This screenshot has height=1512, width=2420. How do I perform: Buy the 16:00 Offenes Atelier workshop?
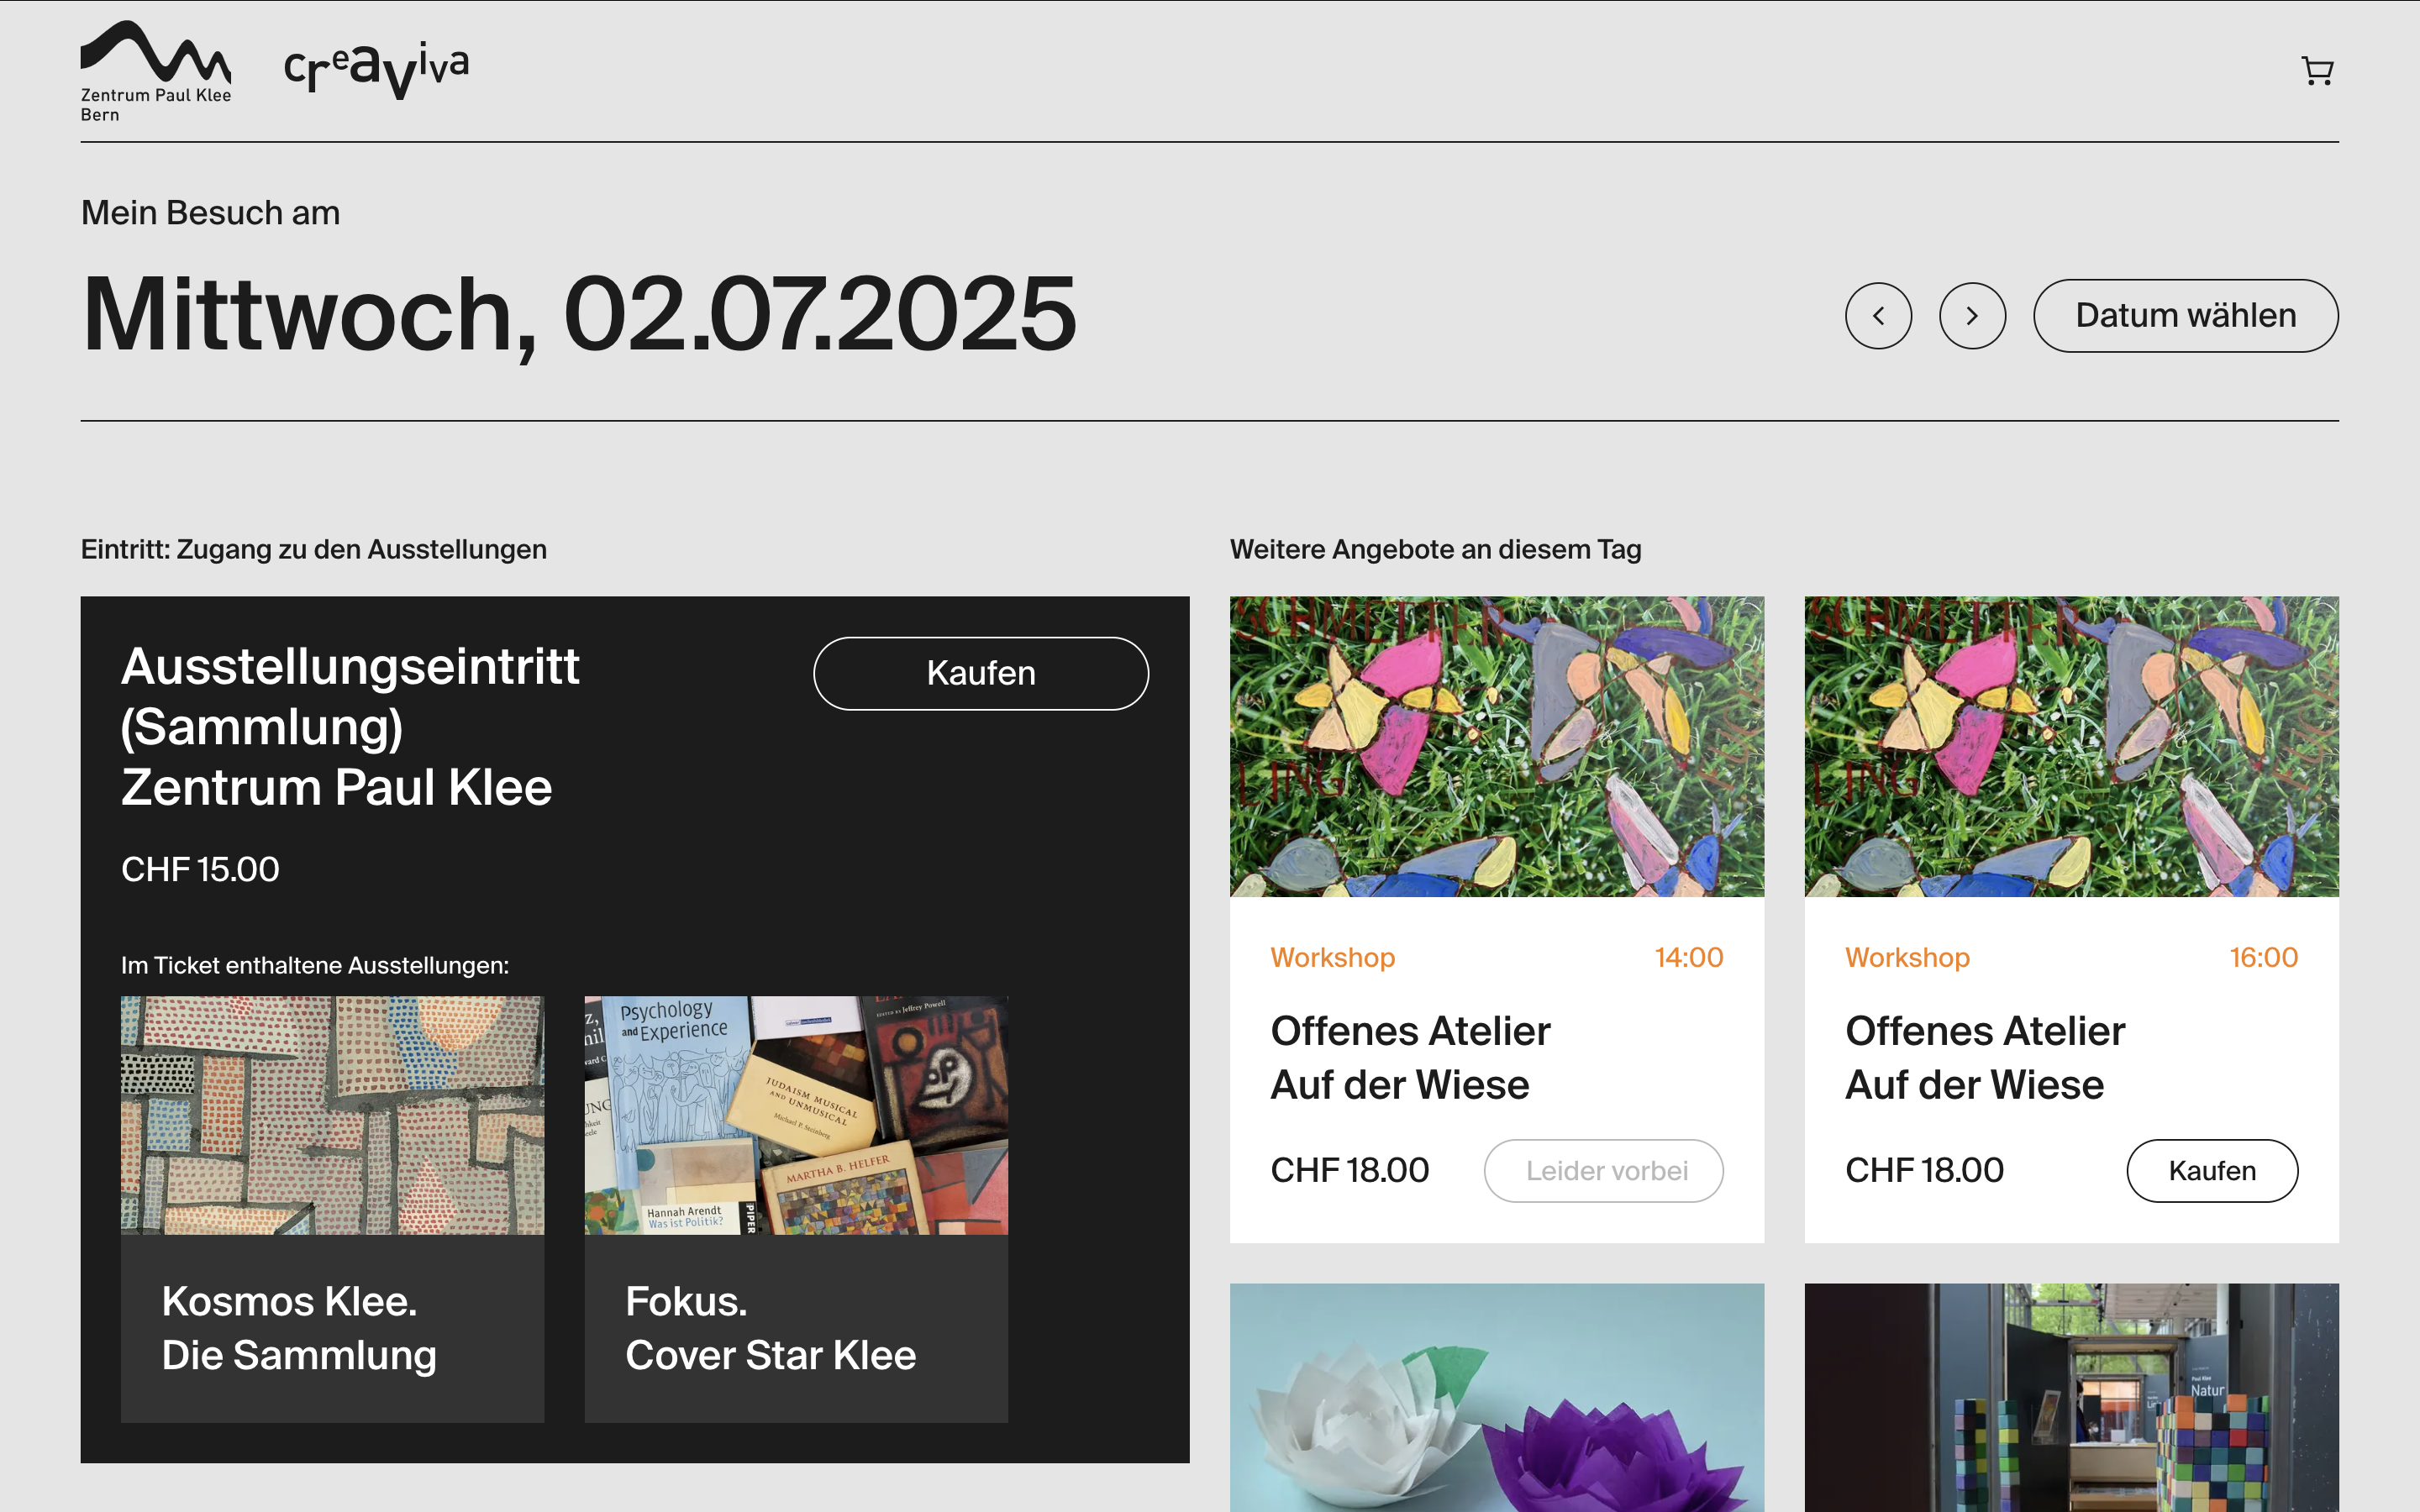pyautogui.click(x=2211, y=1170)
